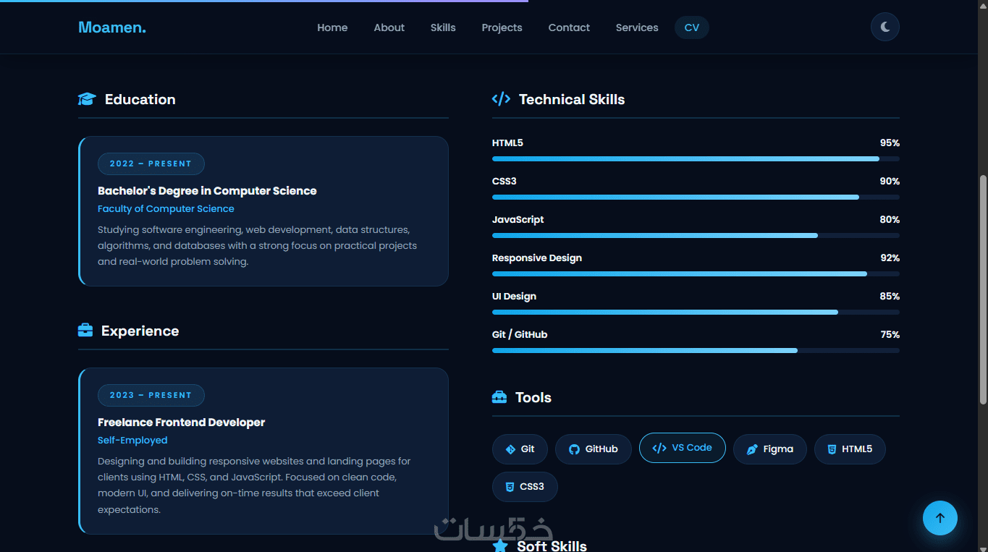Navigate to Projects
Image resolution: width=988 pixels, height=552 pixels.
(x=502, y=27)
